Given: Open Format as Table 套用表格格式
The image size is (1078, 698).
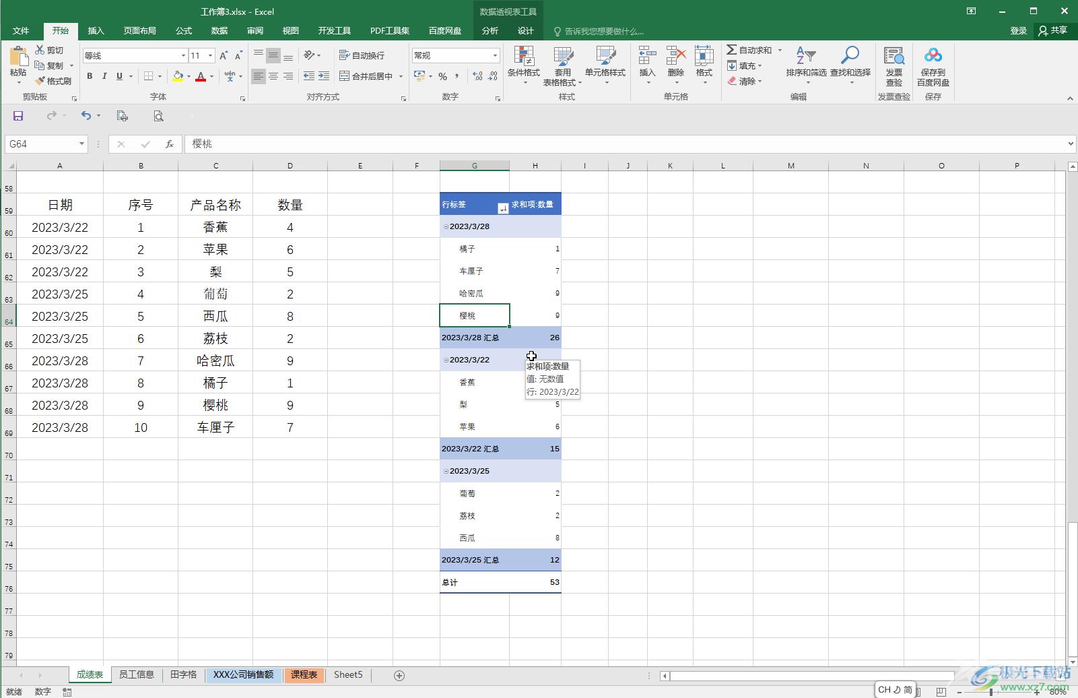Looking at the screenshot, I should pyautogui.click(x=563, y=65).
